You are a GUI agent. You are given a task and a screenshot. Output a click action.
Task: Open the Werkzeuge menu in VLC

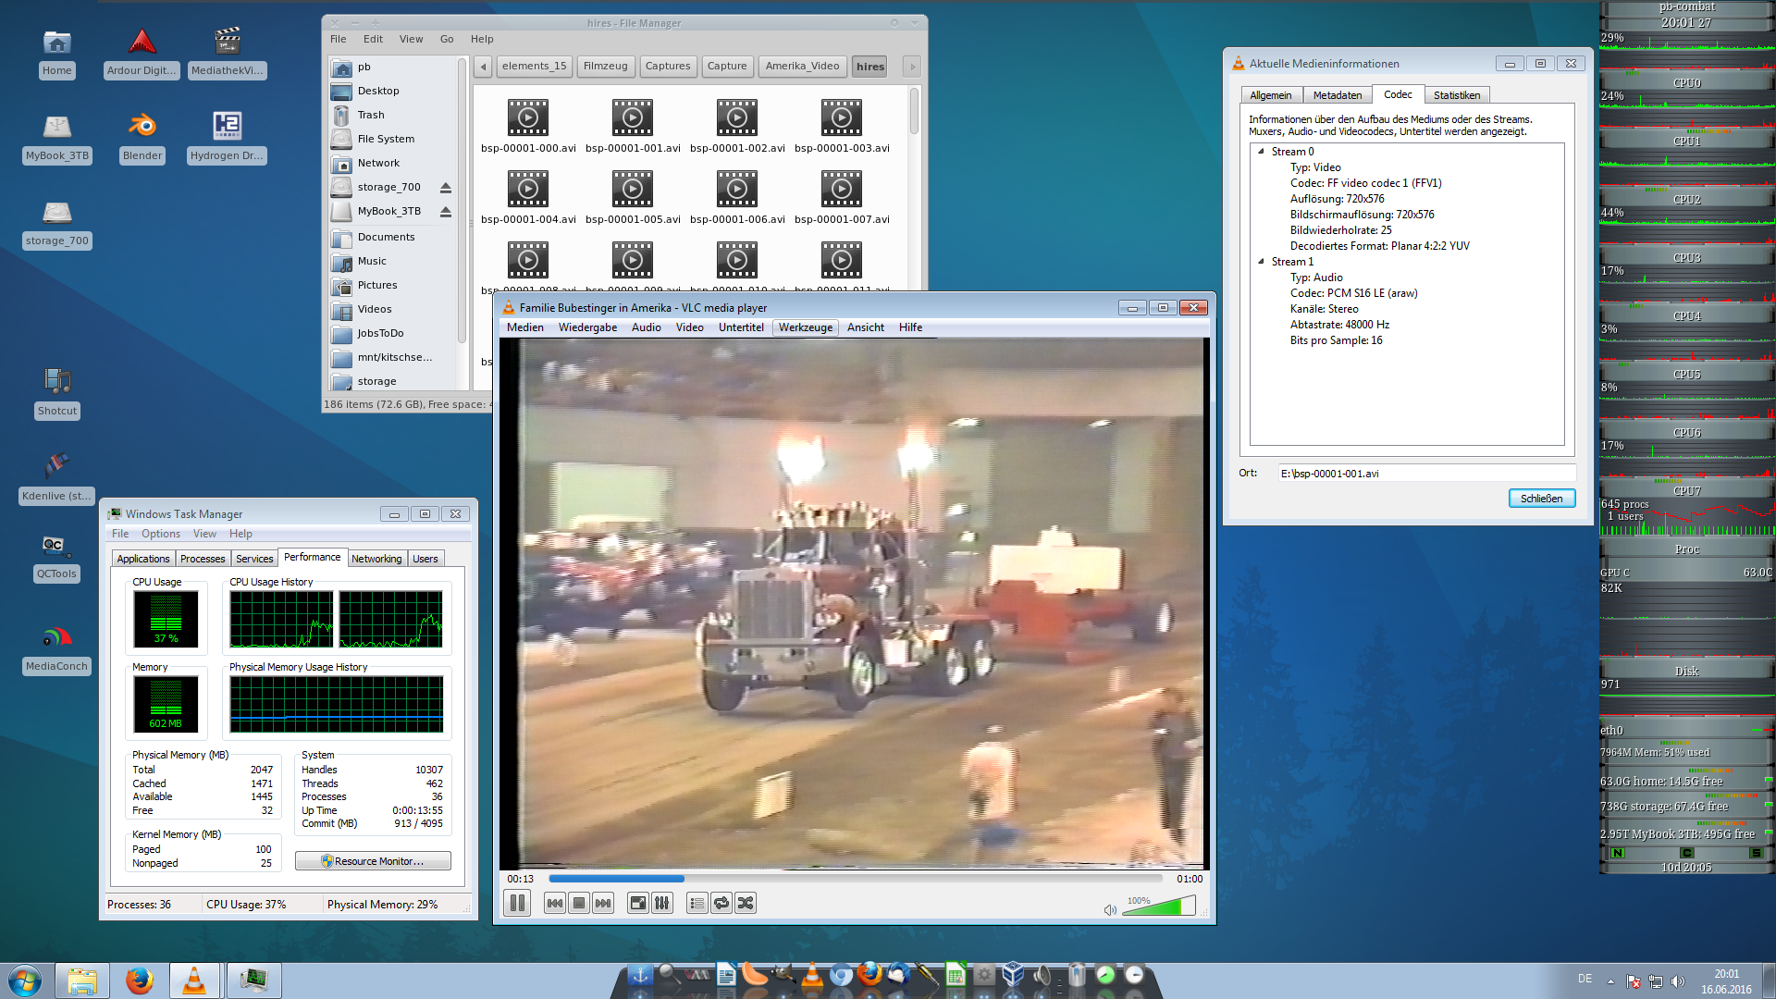(805, 327)
